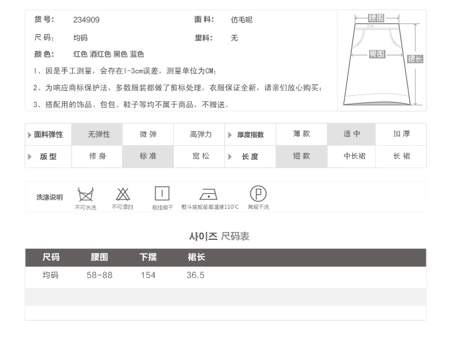Click the 版型 row label
Image resolution: width=451 pixels, height=338 pixels.
(x=48, y=157)
